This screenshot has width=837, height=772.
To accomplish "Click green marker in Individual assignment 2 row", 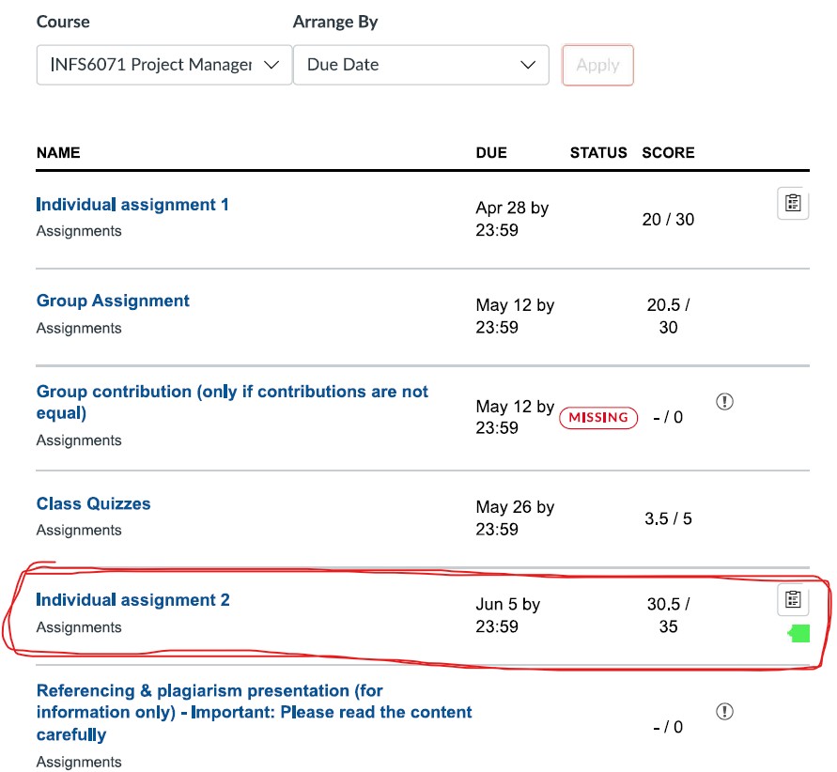I will click(x=798, y=635).
